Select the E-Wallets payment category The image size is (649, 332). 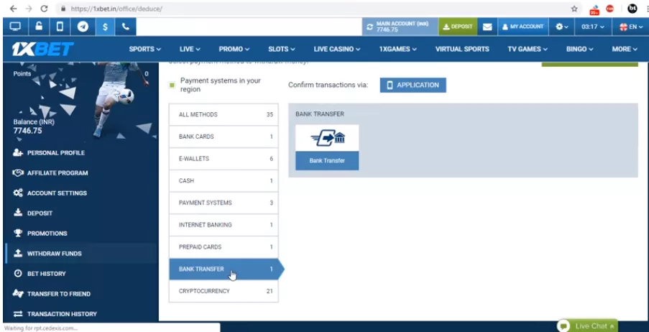point(224,159)
